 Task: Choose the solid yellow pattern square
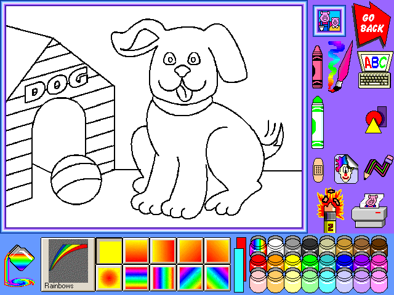pyautogui.click(x=109, y=250)
